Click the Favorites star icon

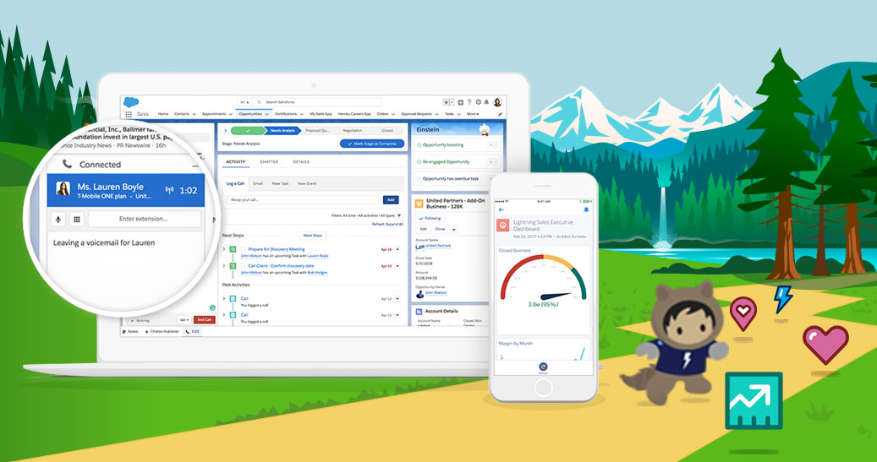[447, 102]
